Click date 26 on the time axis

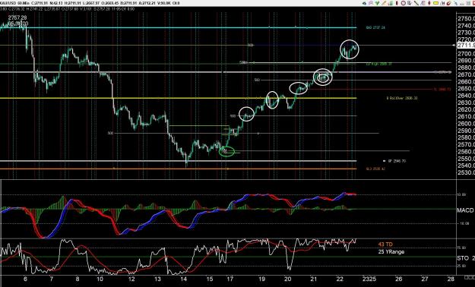click(399, 279)
